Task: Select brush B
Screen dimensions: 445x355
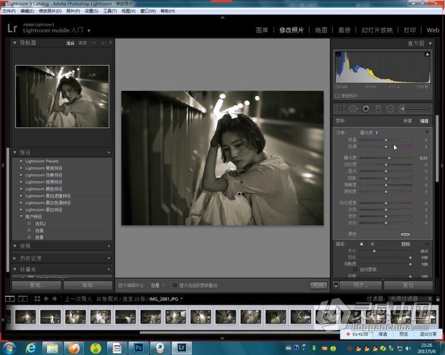Action: coord(372,244)
